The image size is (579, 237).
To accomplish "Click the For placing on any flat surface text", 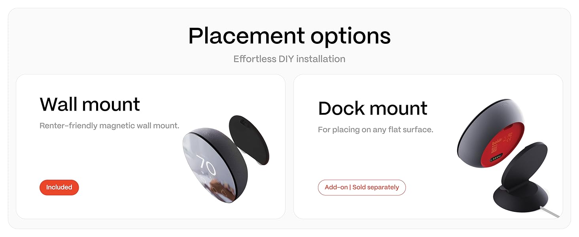I will 376,130.
